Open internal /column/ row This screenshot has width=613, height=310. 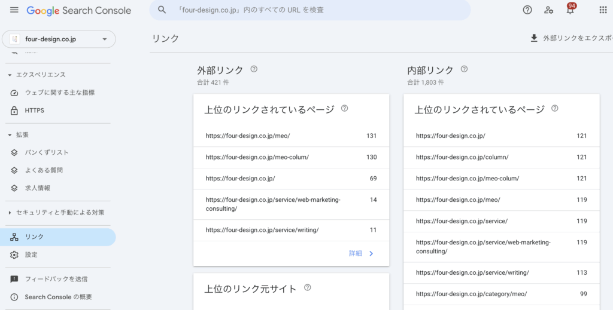pyautogui.click(x=502, y=157)
